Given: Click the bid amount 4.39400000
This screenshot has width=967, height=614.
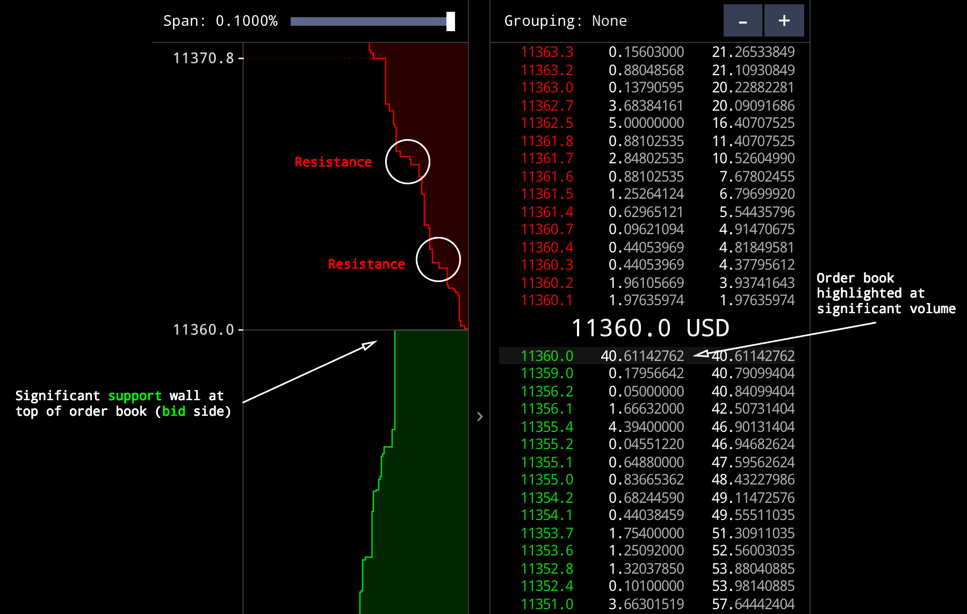Looking at the screenshot, I should (646, 427).
